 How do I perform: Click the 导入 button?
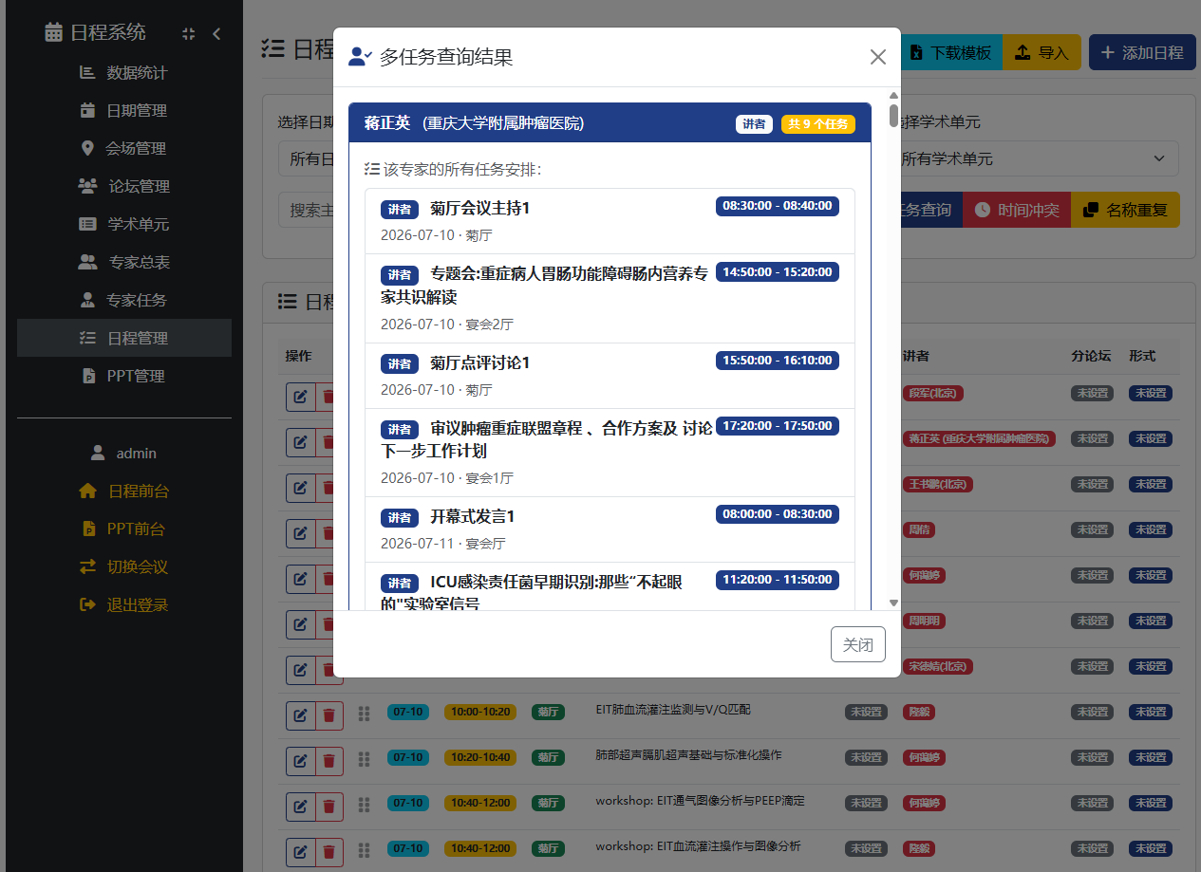point(1041,52)
